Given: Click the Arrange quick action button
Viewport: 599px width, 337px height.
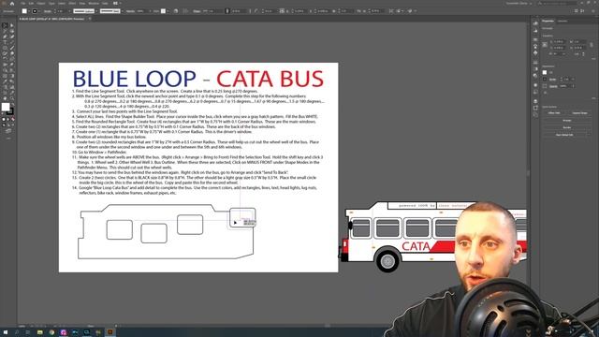Looking at the screenshot, I should point(567,121).
